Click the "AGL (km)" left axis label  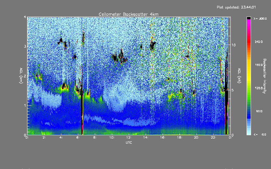21,76
